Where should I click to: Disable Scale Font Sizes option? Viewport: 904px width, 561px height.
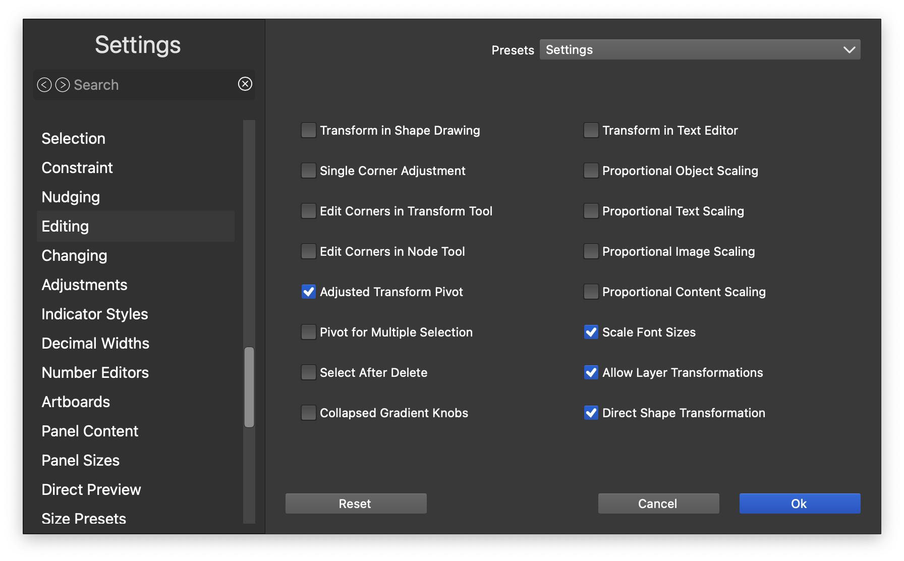pos(591,332)
